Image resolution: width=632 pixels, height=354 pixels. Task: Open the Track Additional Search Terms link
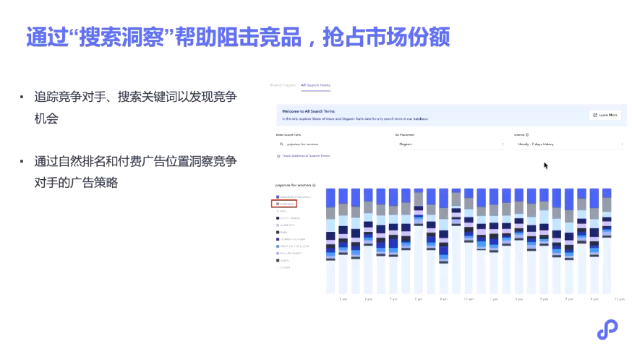click(306, 156)
